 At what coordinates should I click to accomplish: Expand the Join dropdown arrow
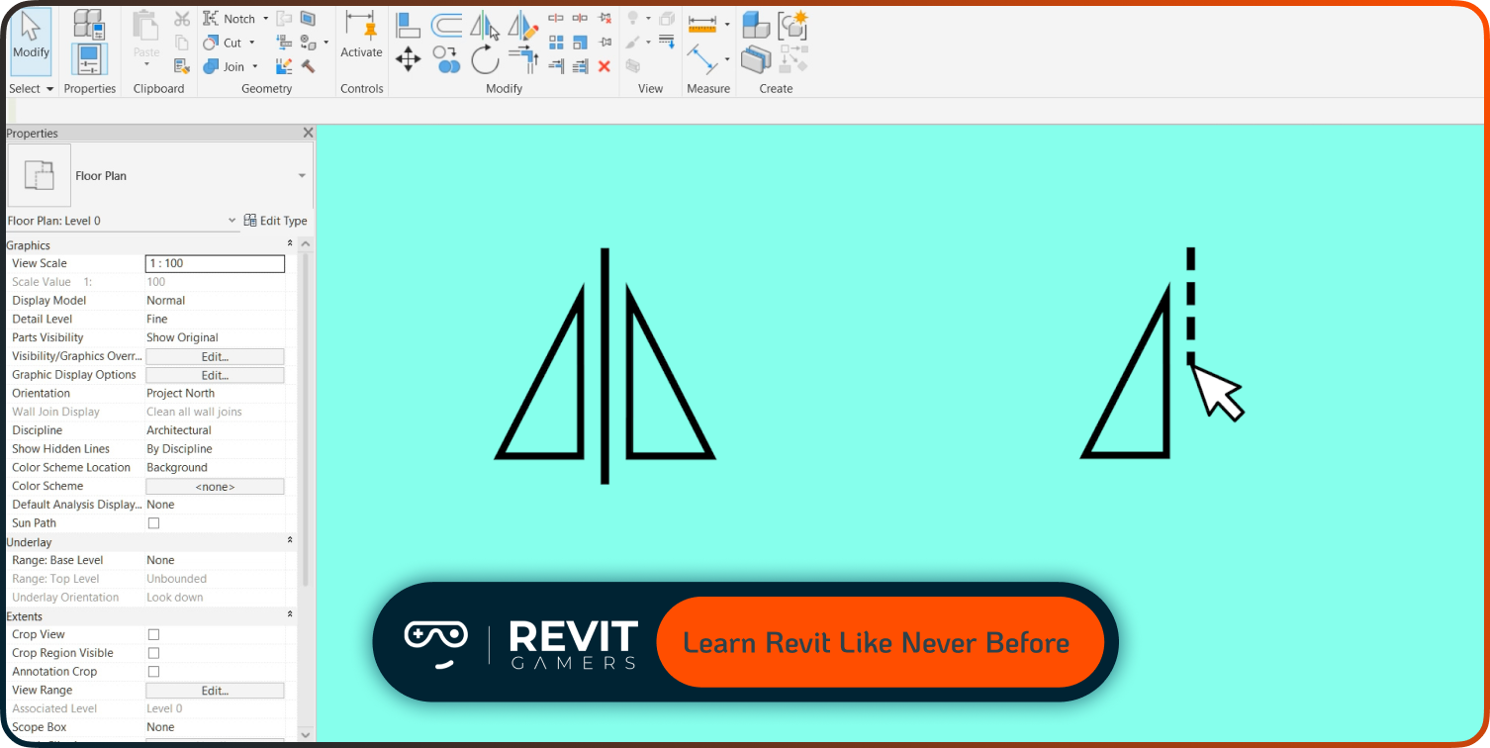254,67
